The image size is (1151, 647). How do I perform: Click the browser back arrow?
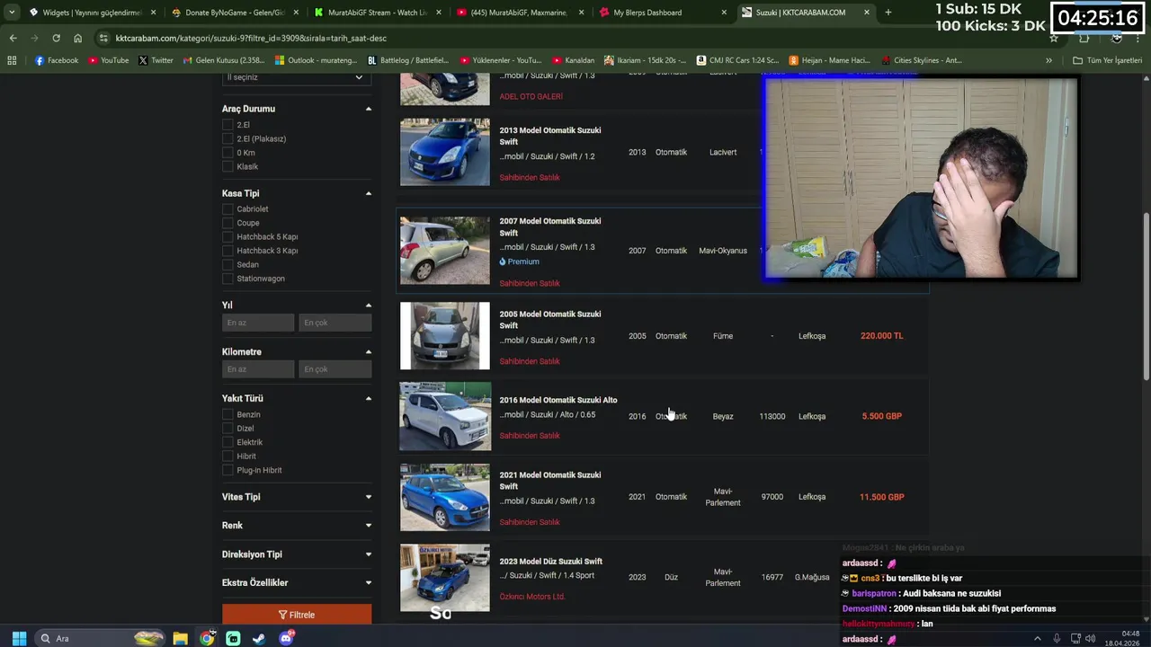click(13, 38)
